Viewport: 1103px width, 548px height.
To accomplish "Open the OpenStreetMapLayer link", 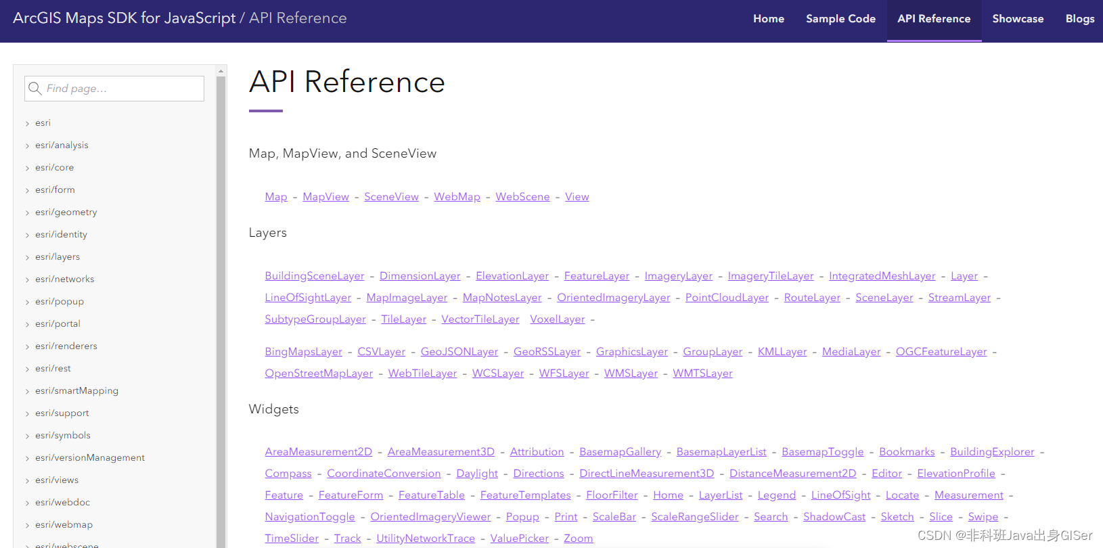I will (319, 373).
